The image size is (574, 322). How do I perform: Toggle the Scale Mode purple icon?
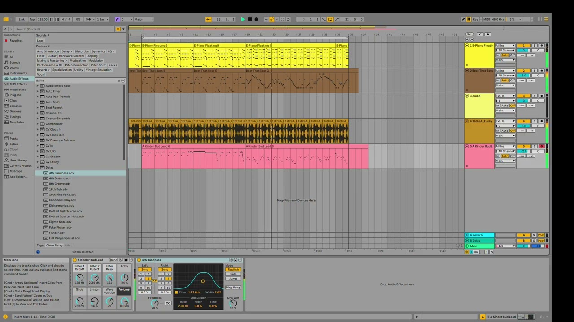(x=117, y=19)
